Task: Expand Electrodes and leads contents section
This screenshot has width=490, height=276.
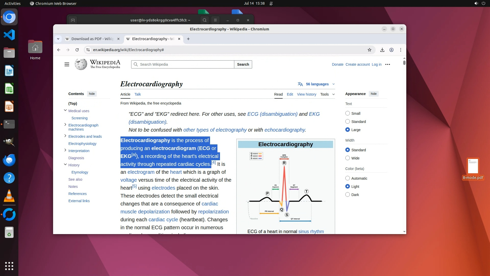Action: point(65,136)
